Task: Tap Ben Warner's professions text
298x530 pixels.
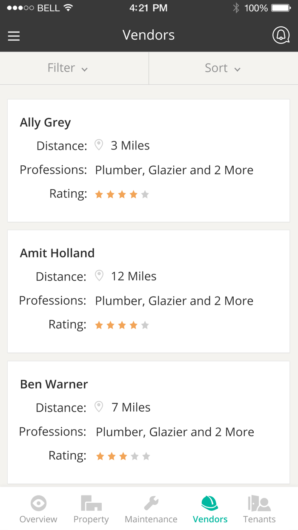Action: [175, 432]
